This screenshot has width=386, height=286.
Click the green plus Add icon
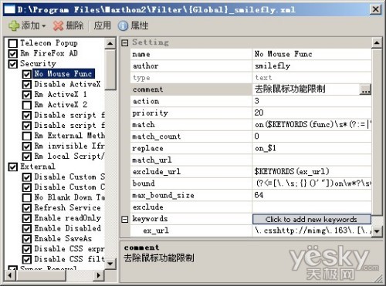tap(14, 25)
